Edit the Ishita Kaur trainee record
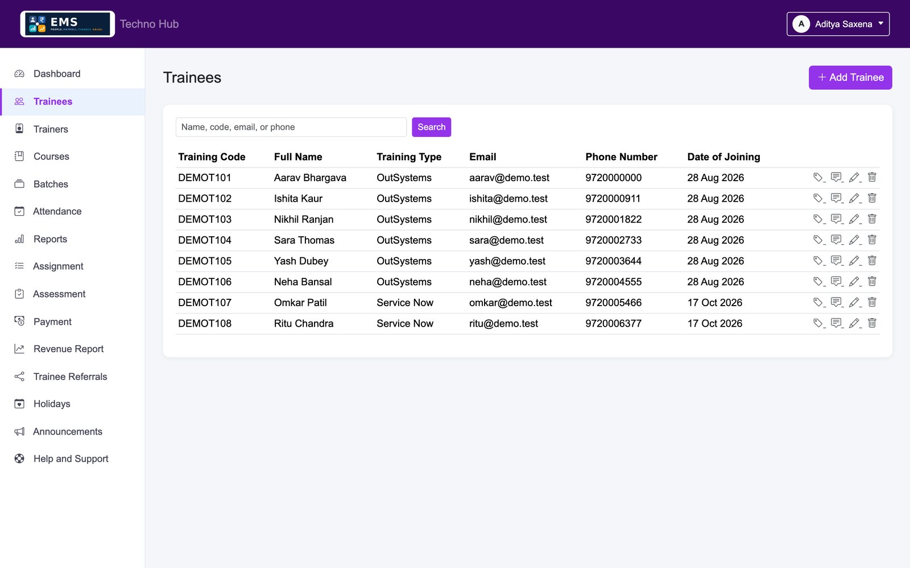The height and width of the screenshot is (568, 910). pyautogui.click(x=854, y=198)
